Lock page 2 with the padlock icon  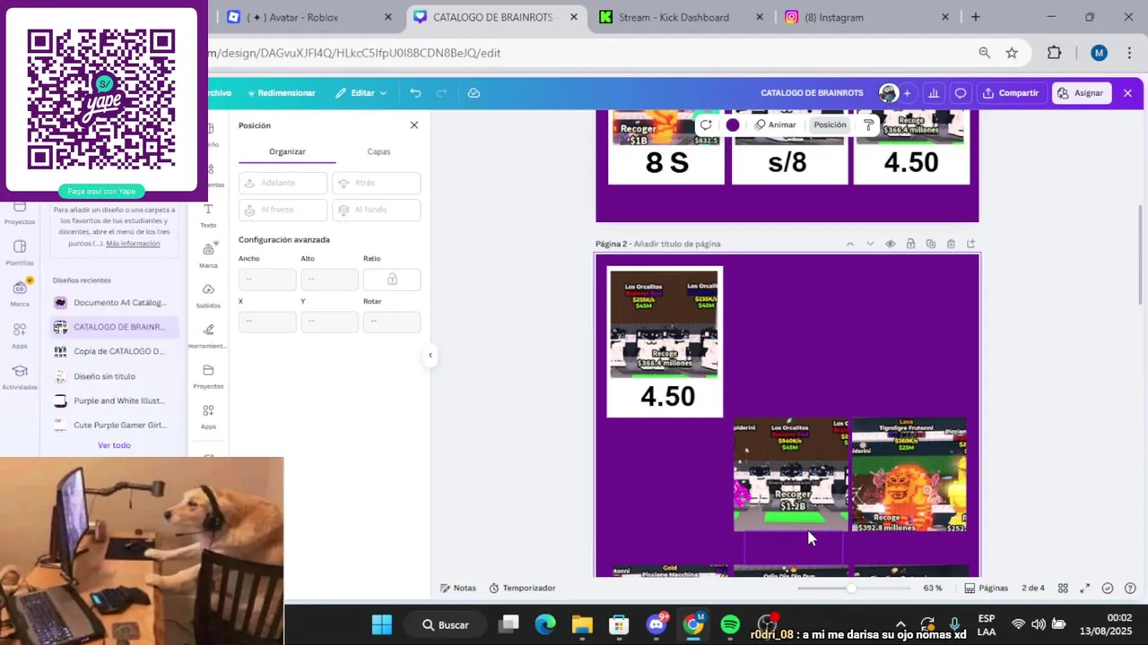[x=910, y=244]
